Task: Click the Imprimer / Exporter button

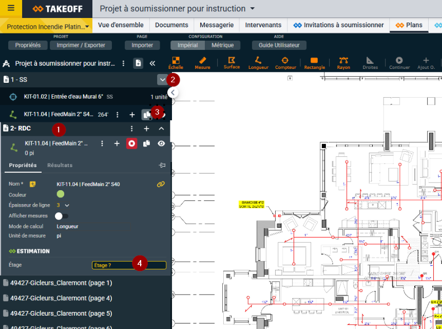Action: pyautogui.click(x=81, y=45)
